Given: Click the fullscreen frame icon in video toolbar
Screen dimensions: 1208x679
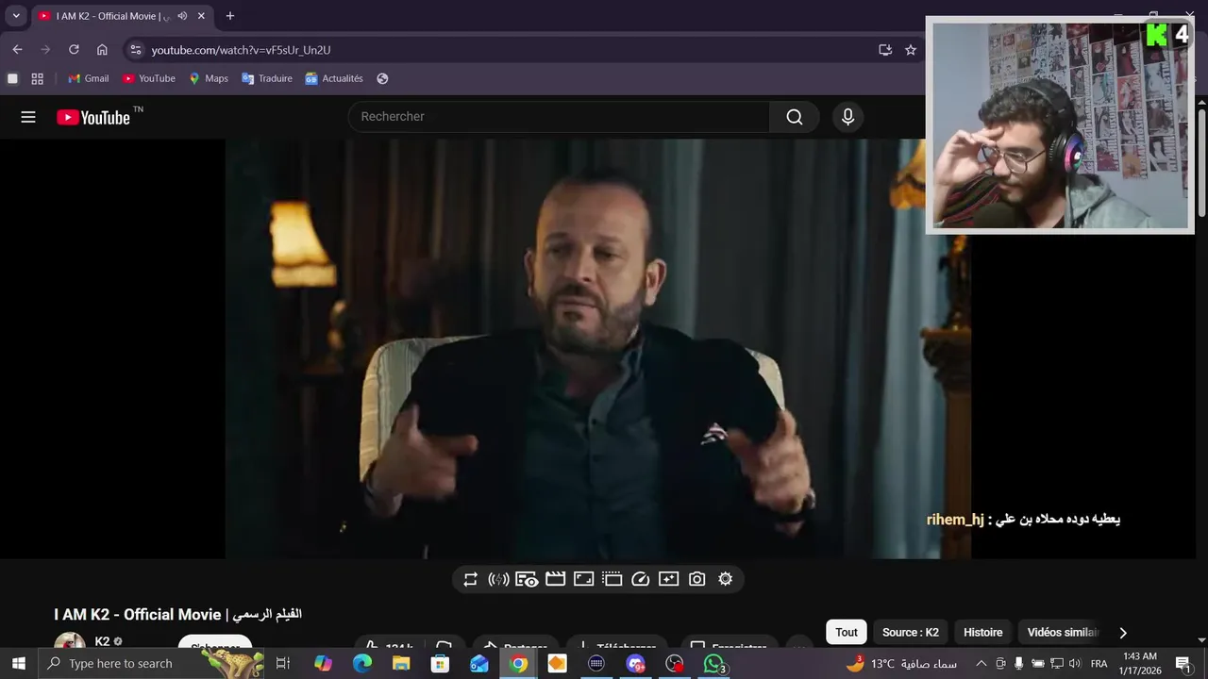Looking at the screenshot, I should [x=583, y=579].
